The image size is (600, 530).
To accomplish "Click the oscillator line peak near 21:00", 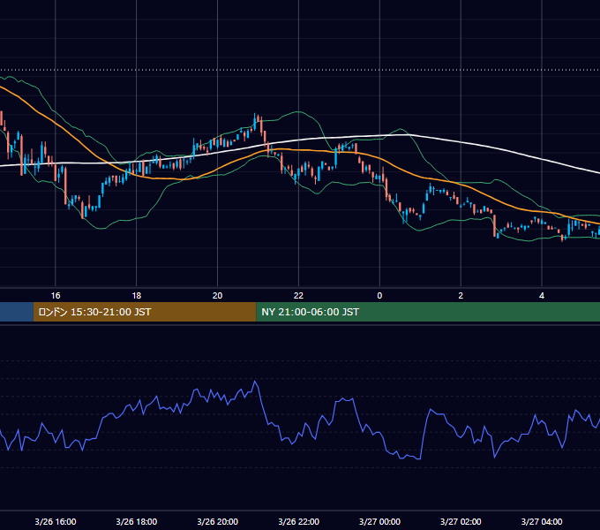I will pyautogui.click(x=255, y=382).
